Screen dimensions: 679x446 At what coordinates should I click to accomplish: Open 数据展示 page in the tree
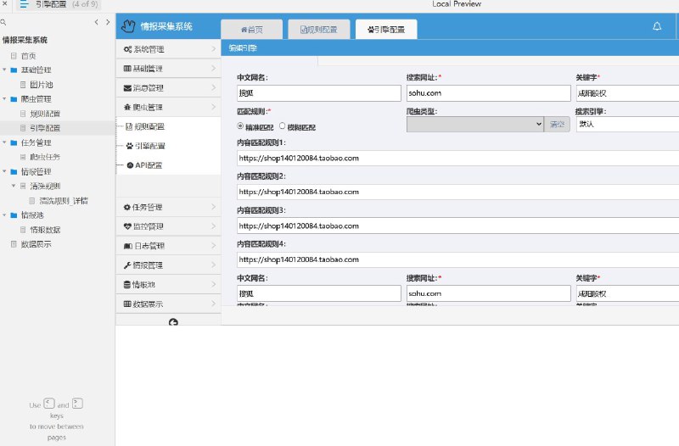(36, 244)
